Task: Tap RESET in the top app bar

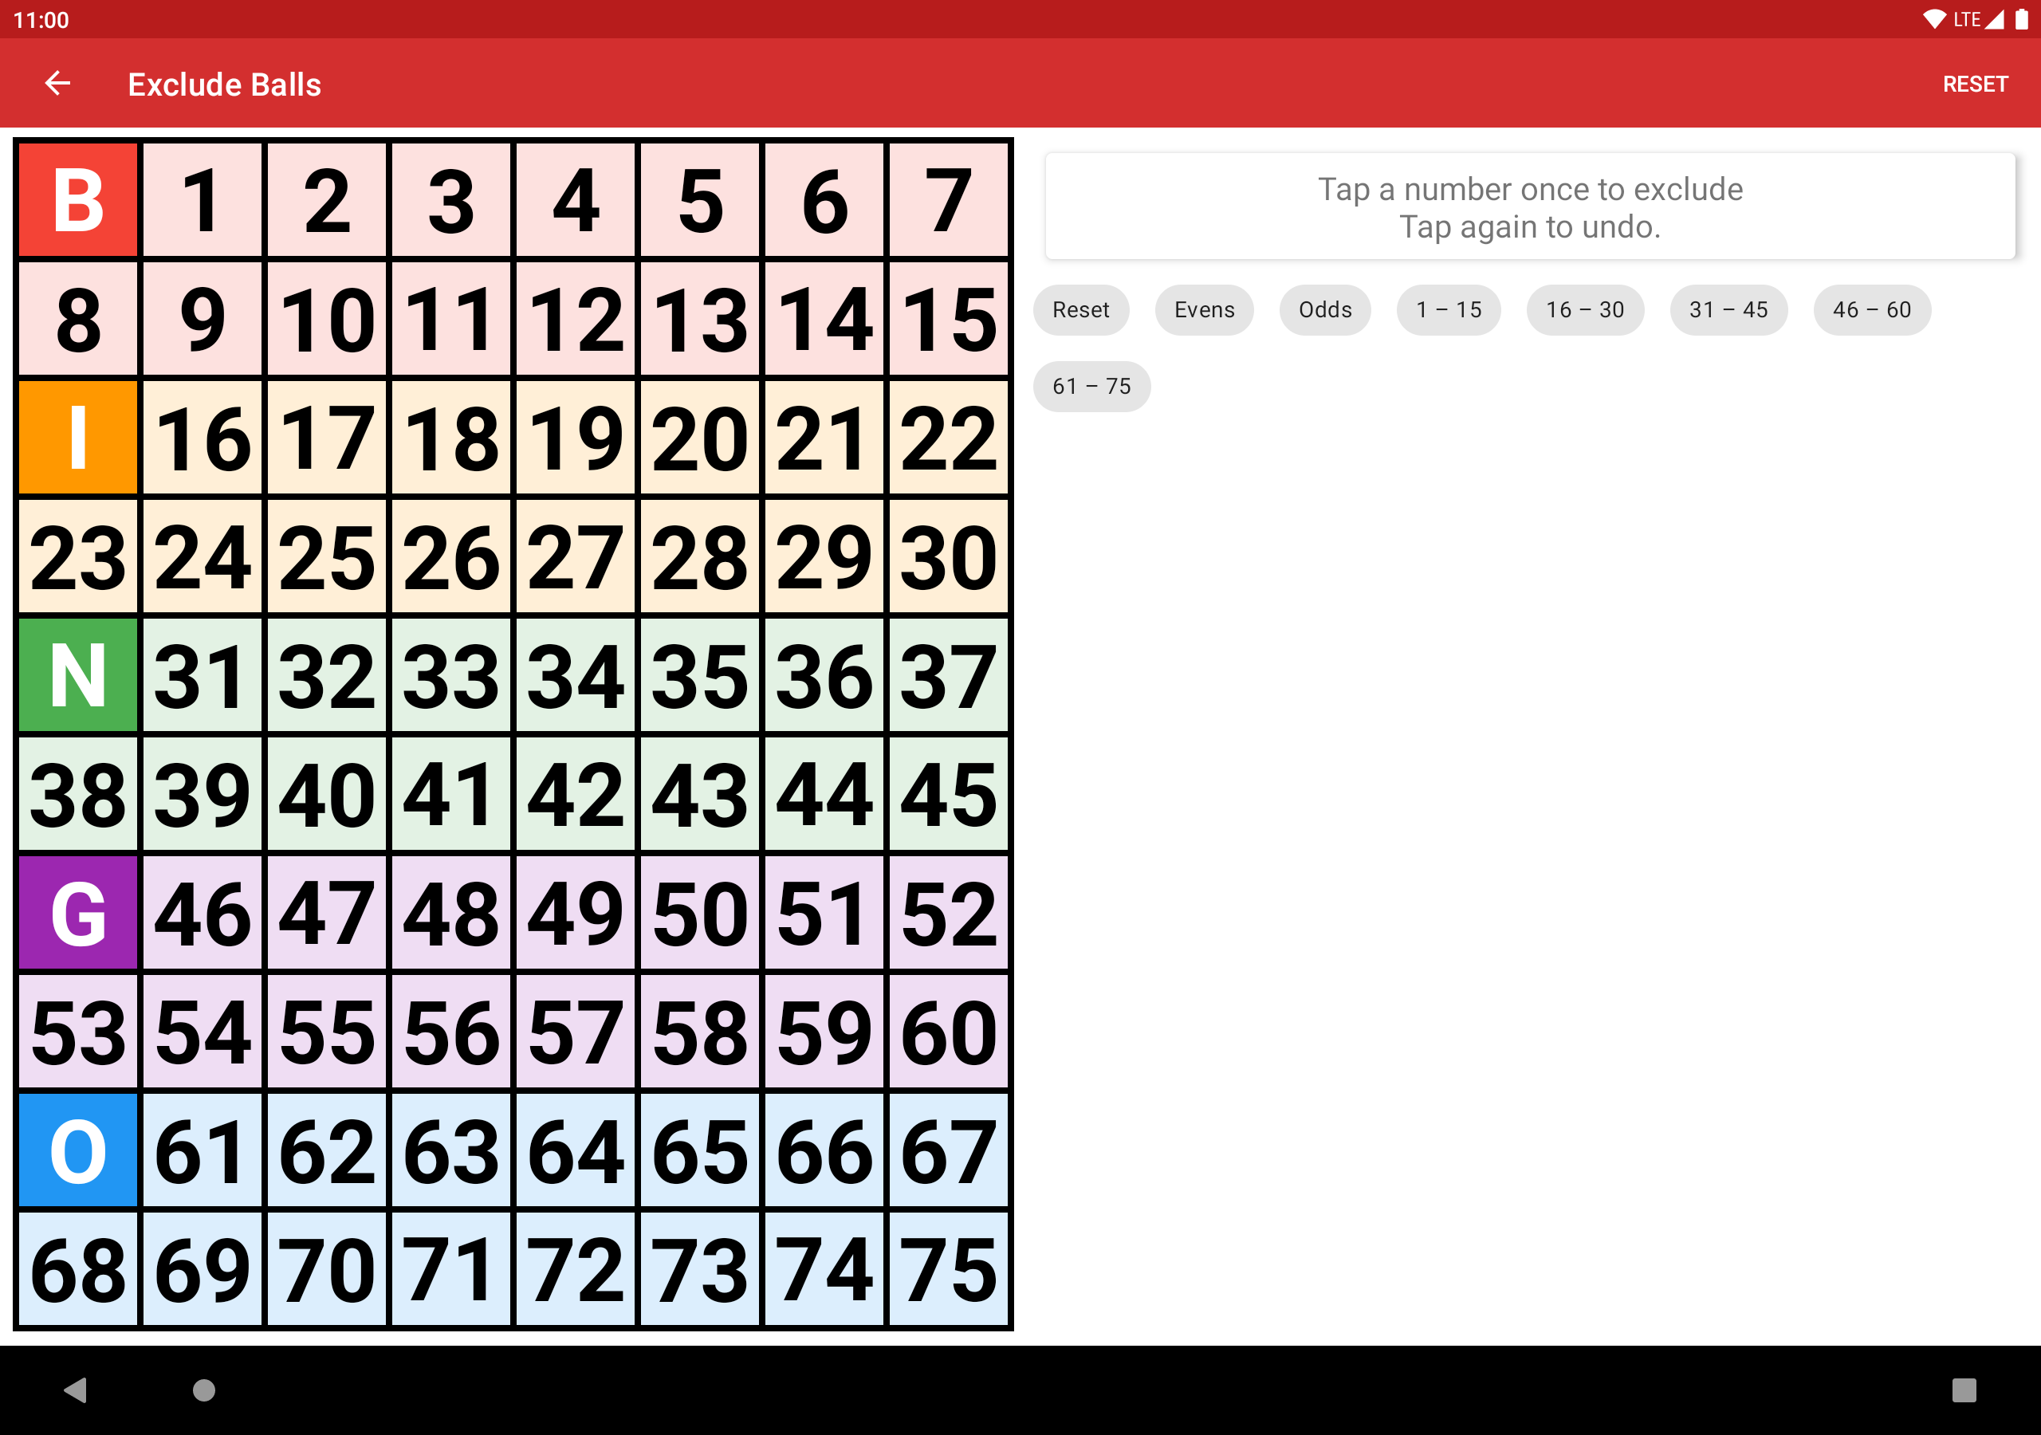Action: (1974, 85)
